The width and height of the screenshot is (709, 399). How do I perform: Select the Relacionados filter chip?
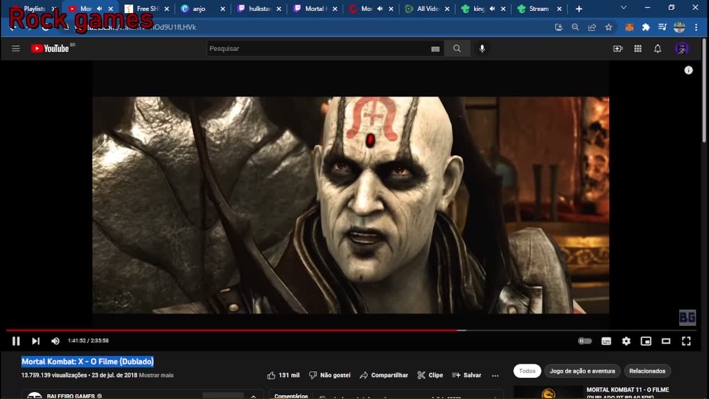tap(647, 371)
